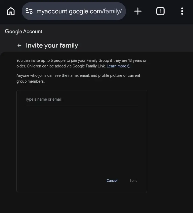Open the tab switcher showing 1
This screenshot has width=193, height=213.
160,11
